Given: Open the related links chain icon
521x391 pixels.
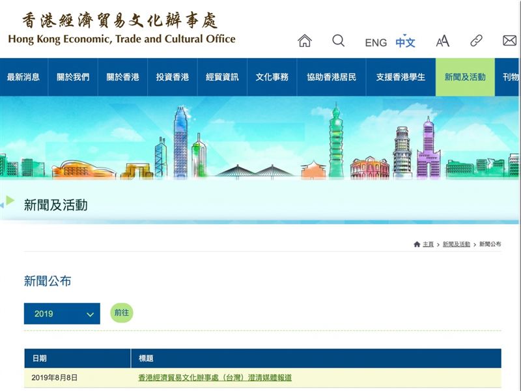Looking at the screenshot, I should pyautogui.click(x=476, y=41).
